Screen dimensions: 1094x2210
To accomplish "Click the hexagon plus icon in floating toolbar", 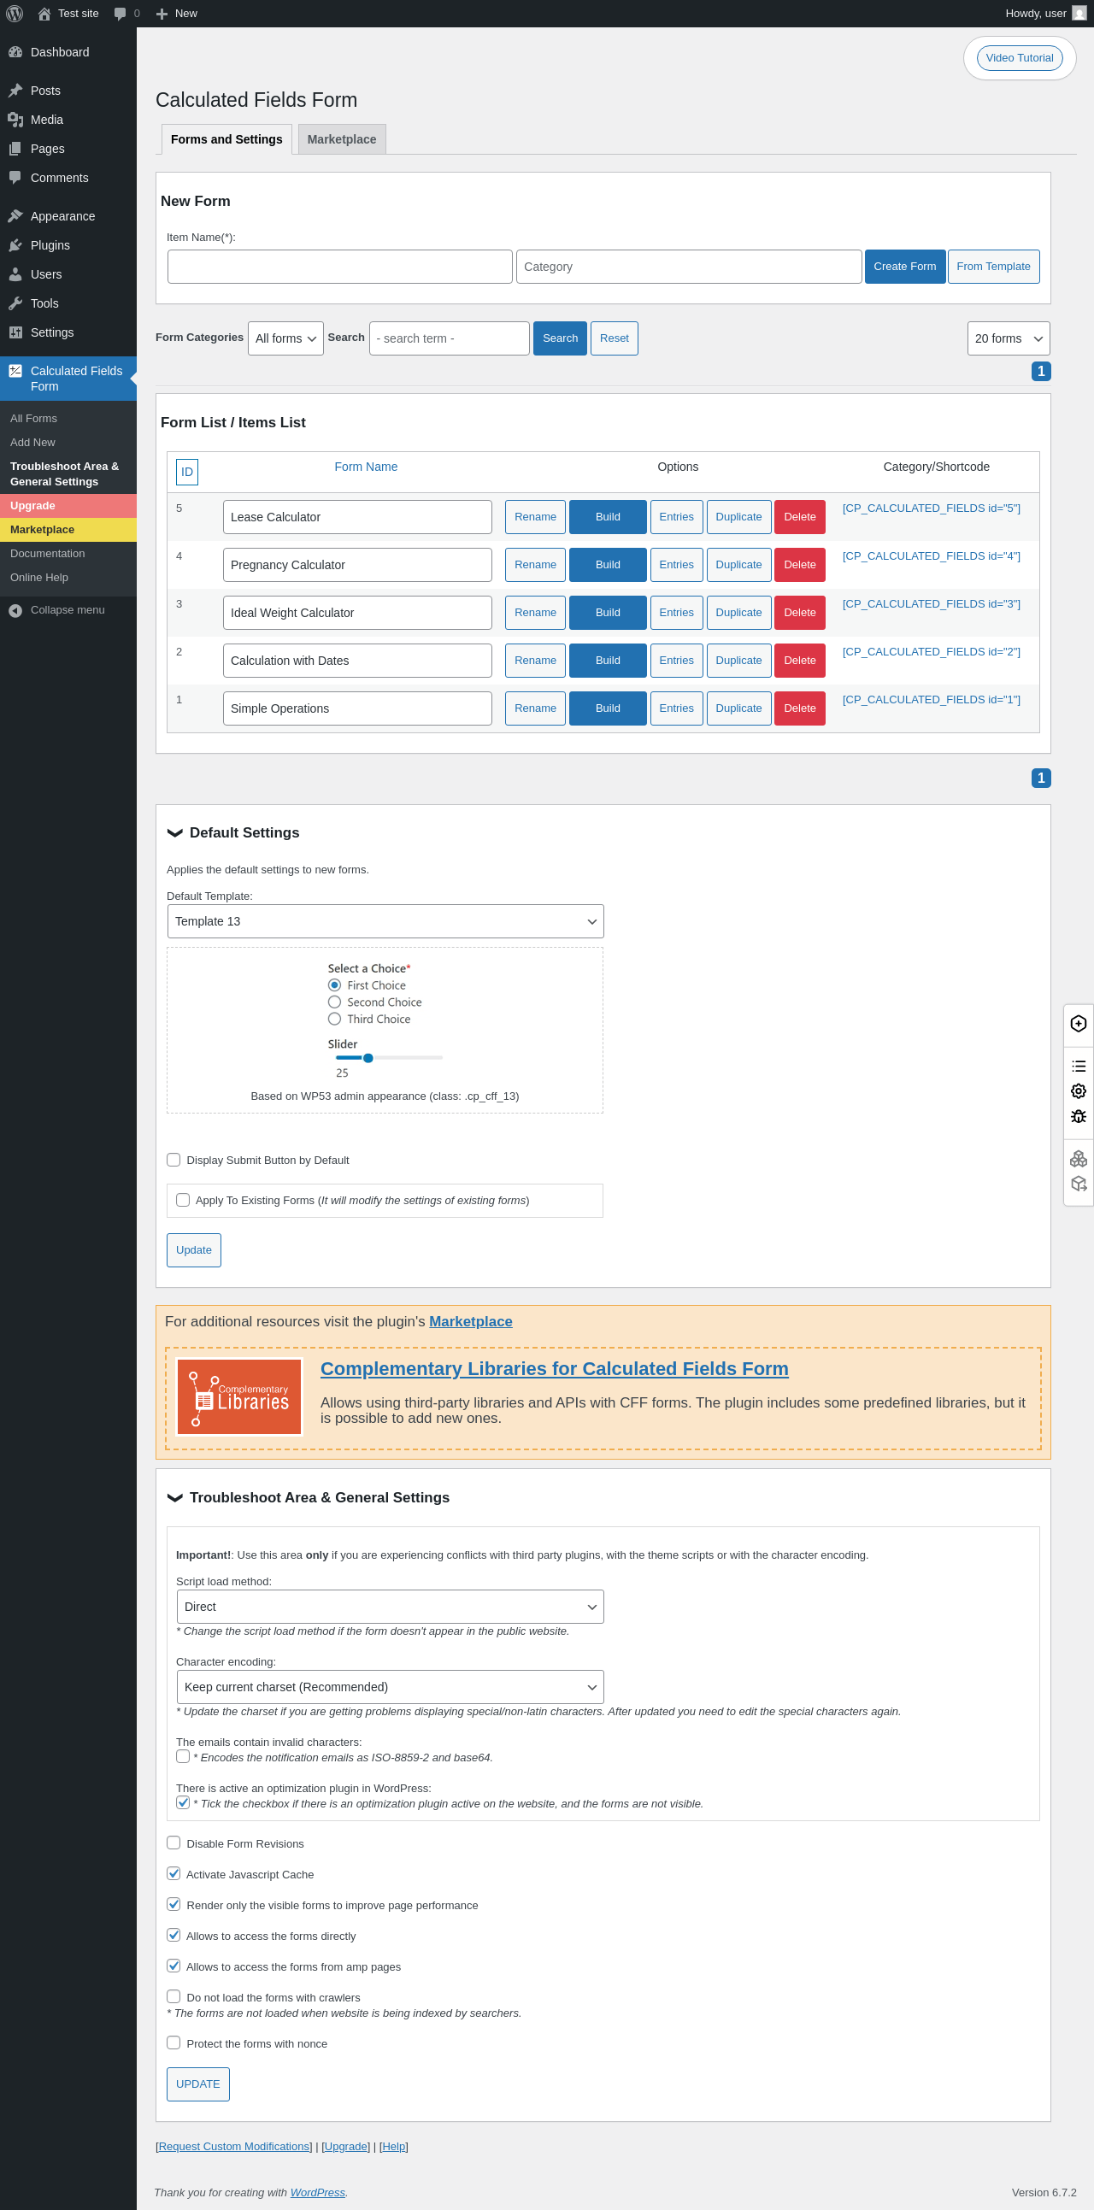I will (x=1079, y=1025).
